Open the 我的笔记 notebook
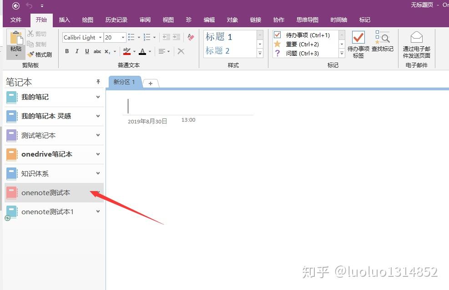This screenshot has height=290, width=449. (35, 97)
